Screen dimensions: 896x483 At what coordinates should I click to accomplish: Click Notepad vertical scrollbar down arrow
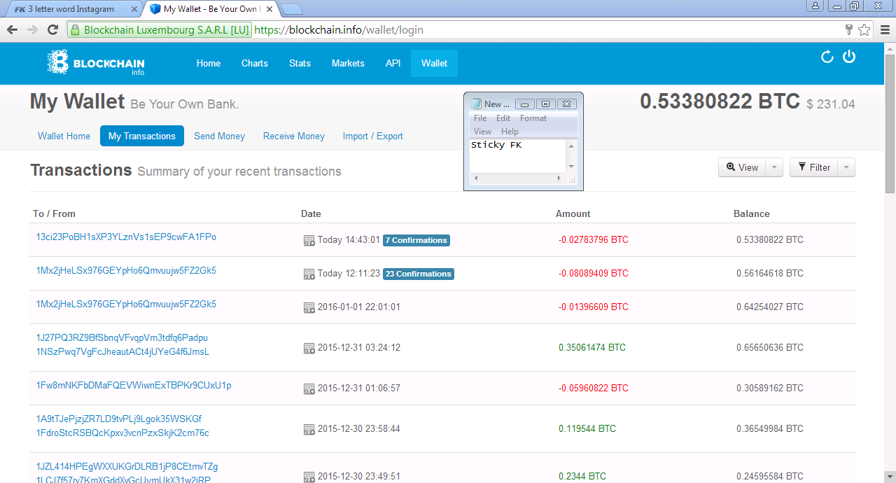tap(571, 166)
